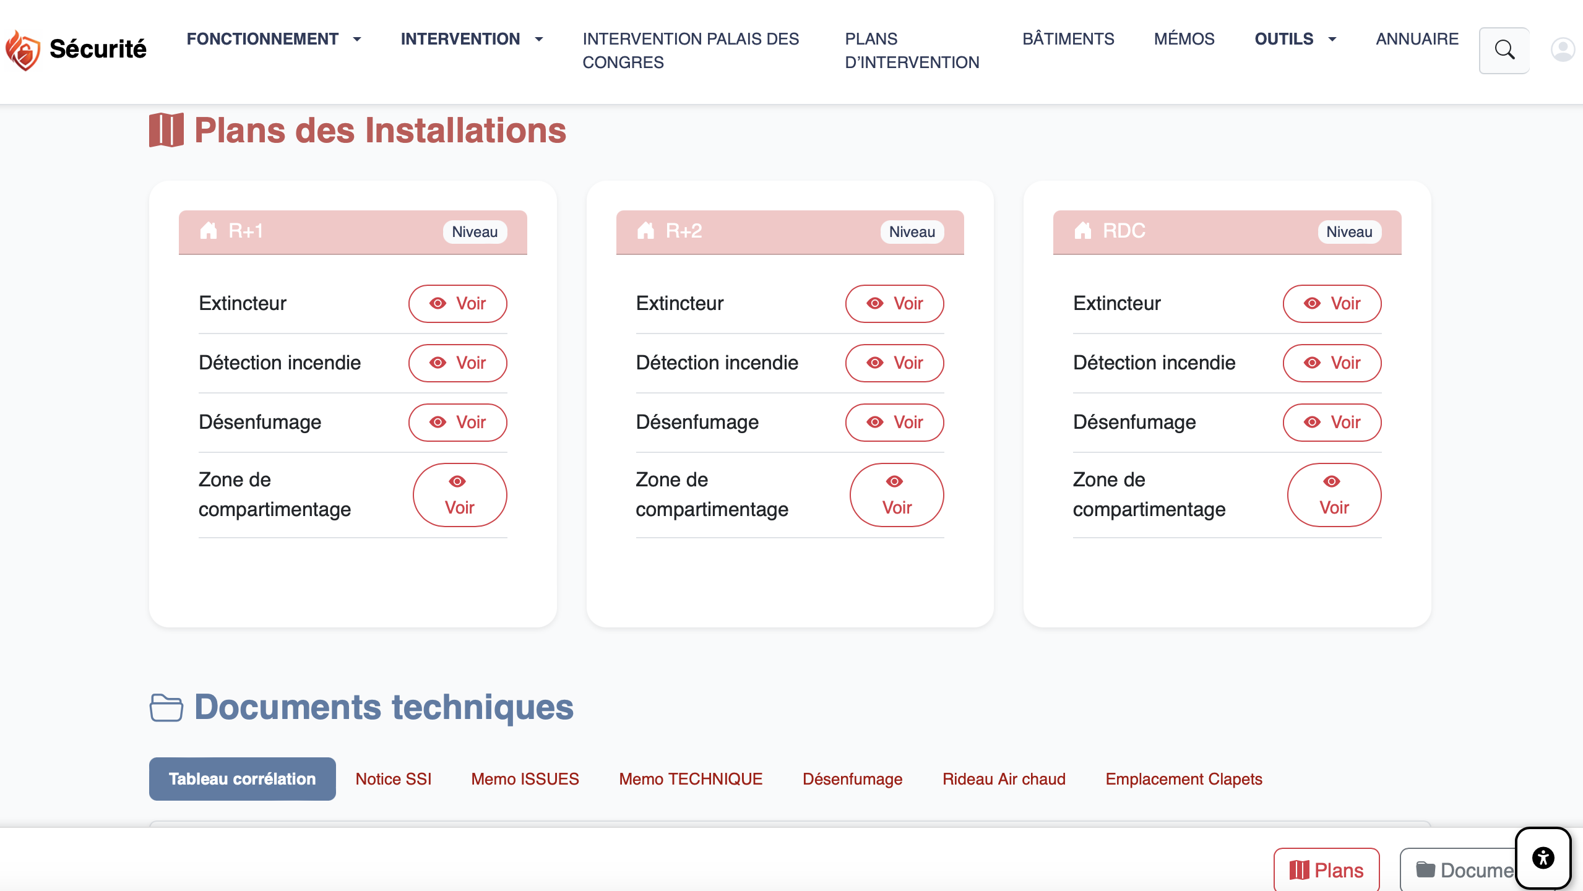View Désenfumage plan for R+1

[x=458, y=422]
